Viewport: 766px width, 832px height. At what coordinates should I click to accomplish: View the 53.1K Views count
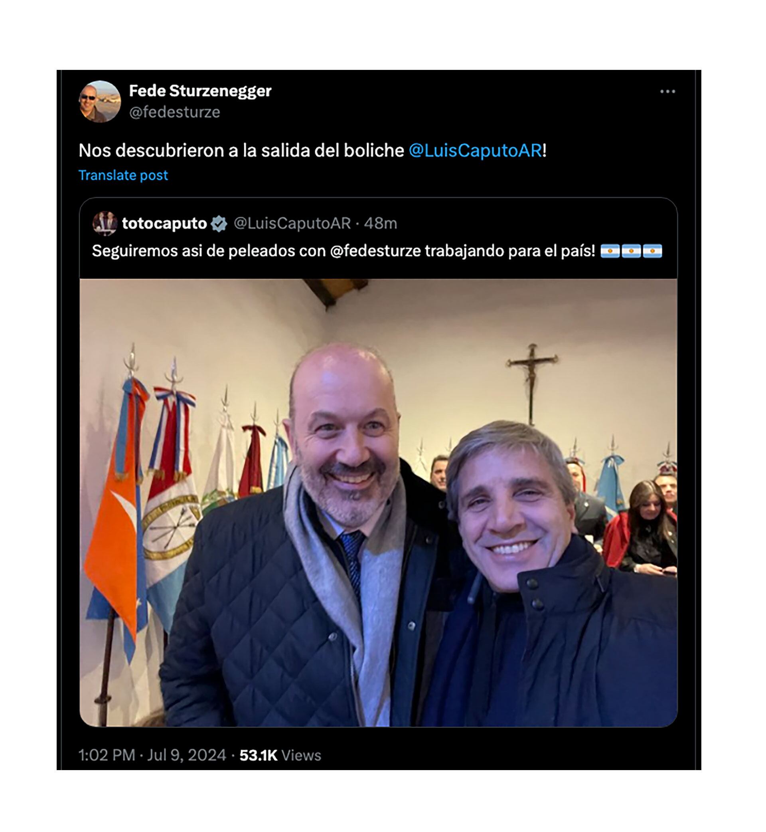tap(280, 755)
